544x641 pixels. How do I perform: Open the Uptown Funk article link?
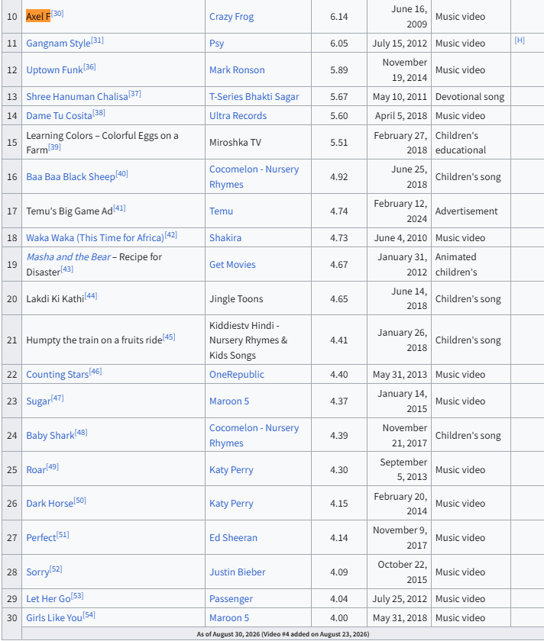coord(54,70)
